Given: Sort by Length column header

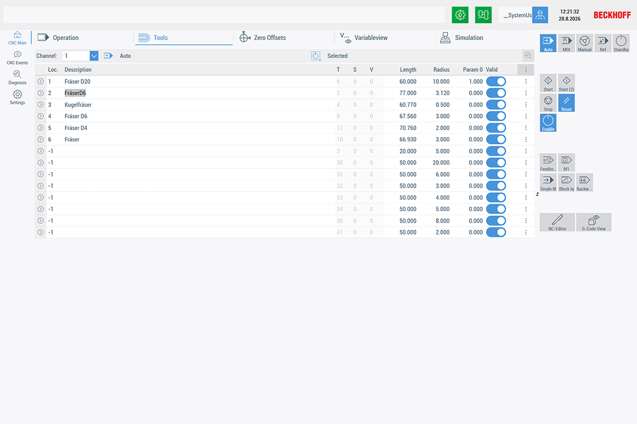Looking at the screenshot, I should 408,70.
